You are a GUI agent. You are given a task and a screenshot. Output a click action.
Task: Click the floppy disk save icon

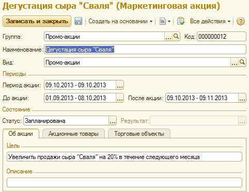78,21
